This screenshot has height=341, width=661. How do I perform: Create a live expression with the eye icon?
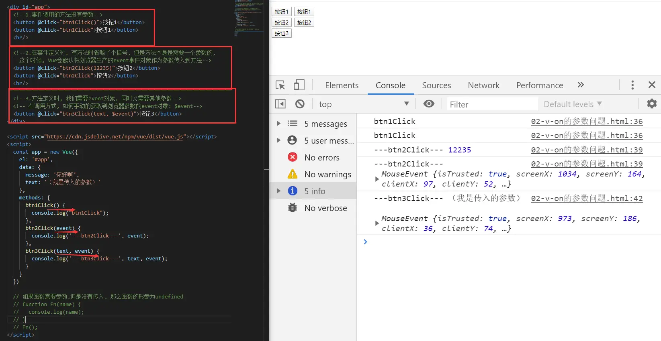pyautogui.click(x=429, y=104)
